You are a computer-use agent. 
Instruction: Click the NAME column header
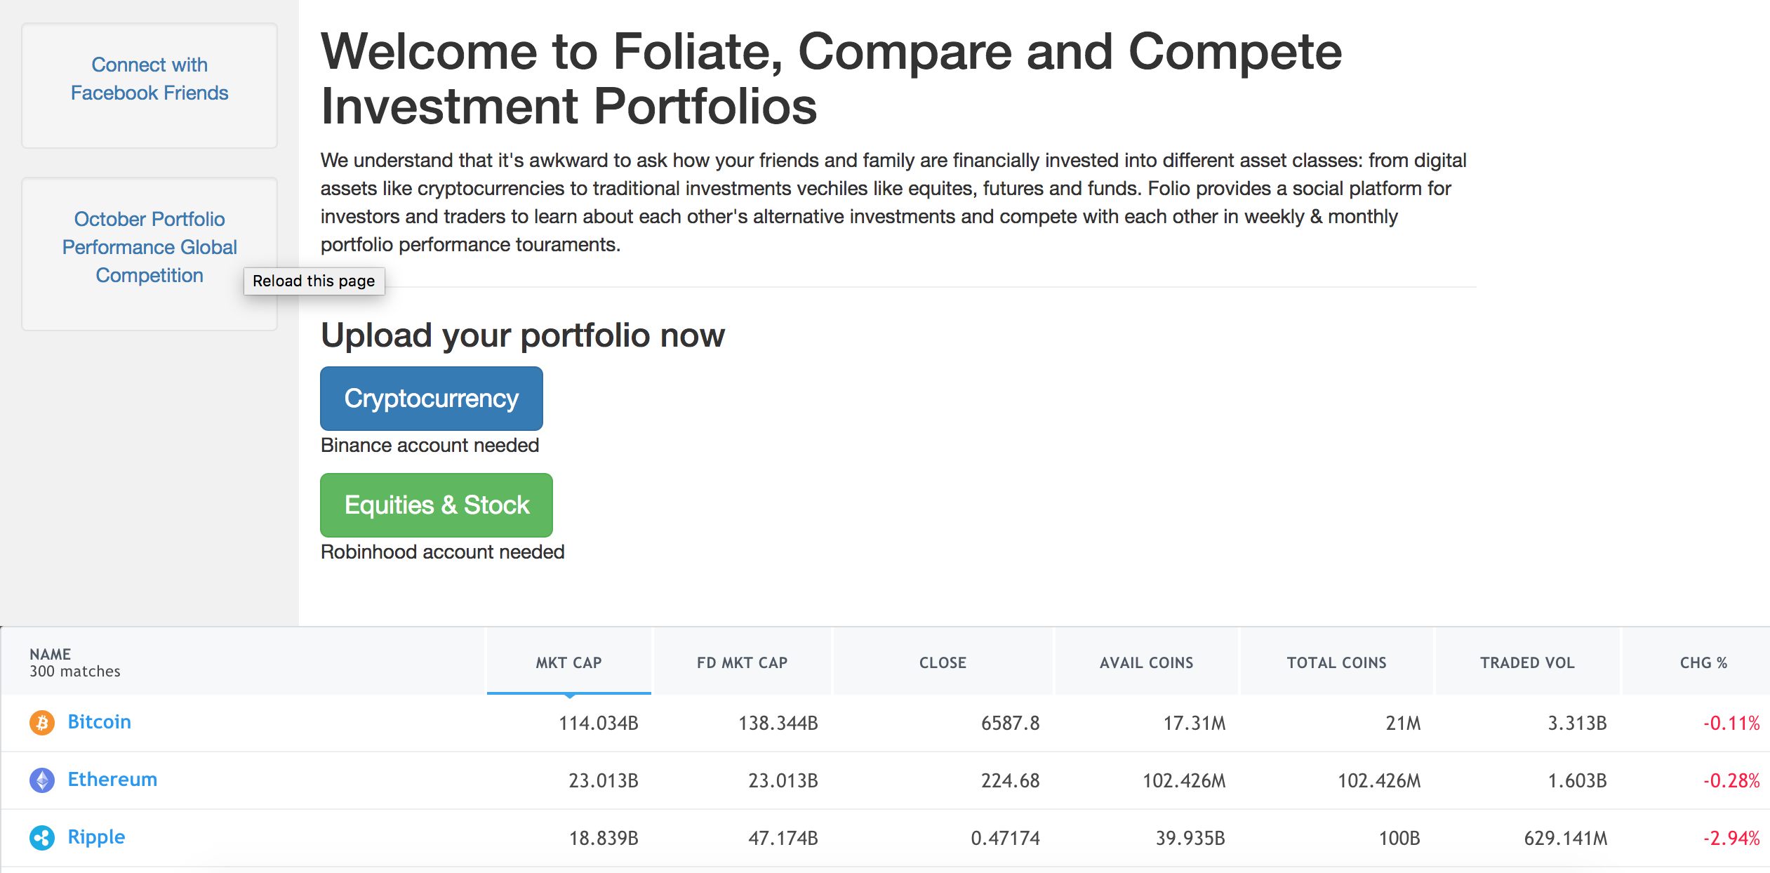pyautogui.click(x=51, y=654)
